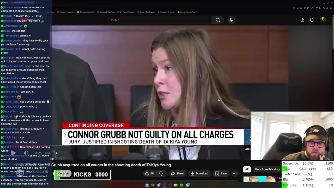Open the Windows Start menu

(147, 185)
